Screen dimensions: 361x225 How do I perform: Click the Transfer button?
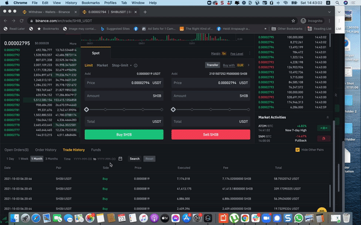click(x=212, y=65)
